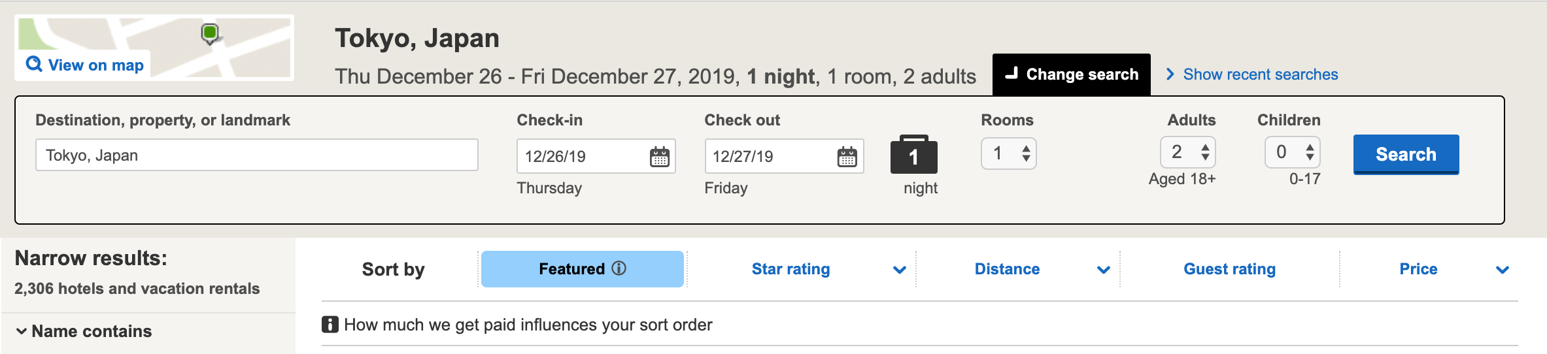Open the check-out calendar icon

click(x=847, y=157)
